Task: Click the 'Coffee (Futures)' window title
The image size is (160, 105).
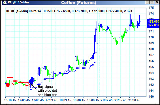Action: point(79,3)
